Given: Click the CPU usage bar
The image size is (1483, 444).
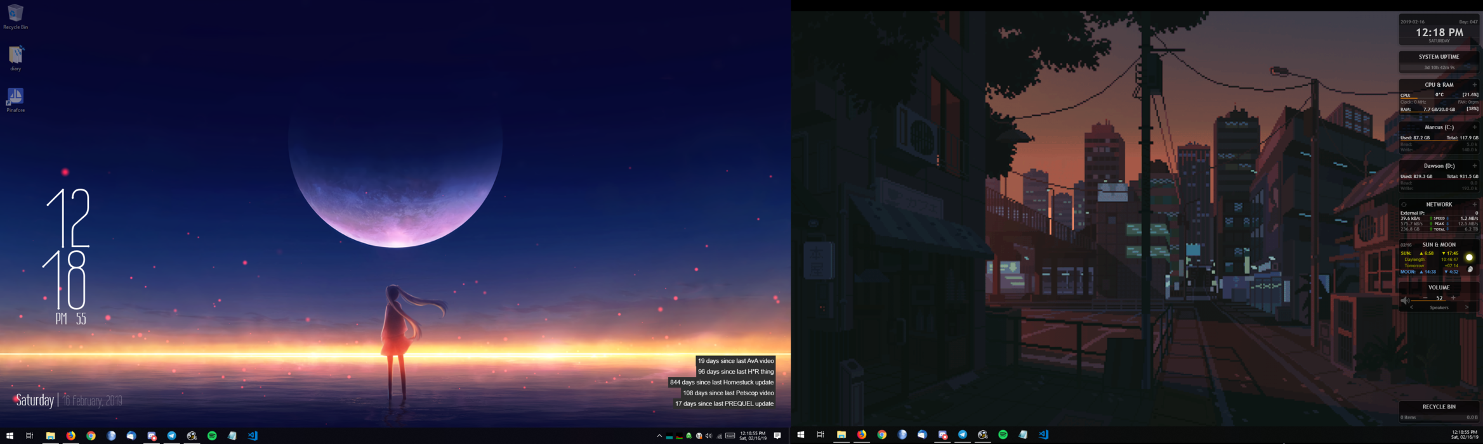Looking at the screenshot, I should [1439, 98].
